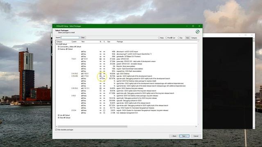Cycle the Default action icon for Commandline_Utilities
Screen dimensions: 262x147
[x=75, y=47]
